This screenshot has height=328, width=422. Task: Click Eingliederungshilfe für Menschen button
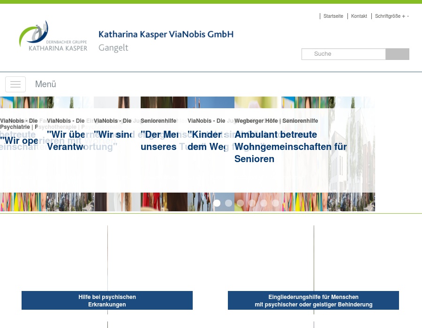[x=313, y=300]
